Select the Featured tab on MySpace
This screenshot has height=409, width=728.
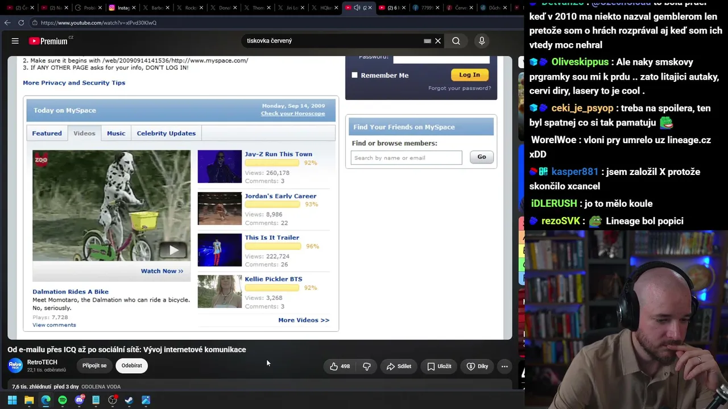click(x=47, y=133)
